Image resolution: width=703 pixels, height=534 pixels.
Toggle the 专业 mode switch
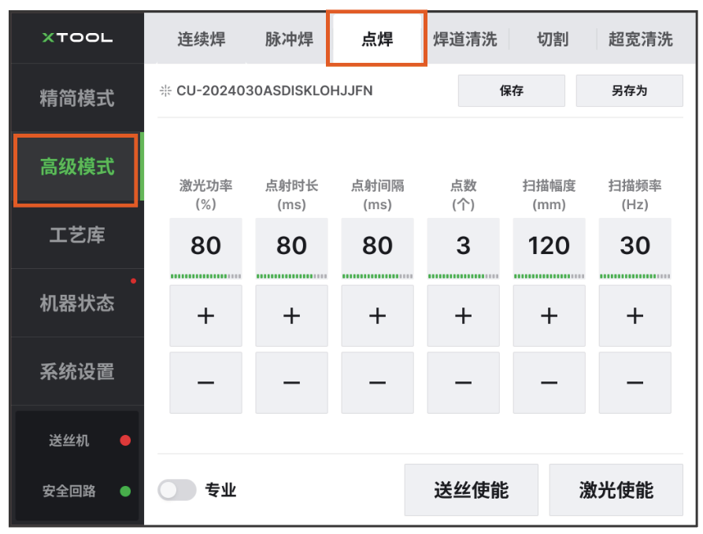(177, 491)
